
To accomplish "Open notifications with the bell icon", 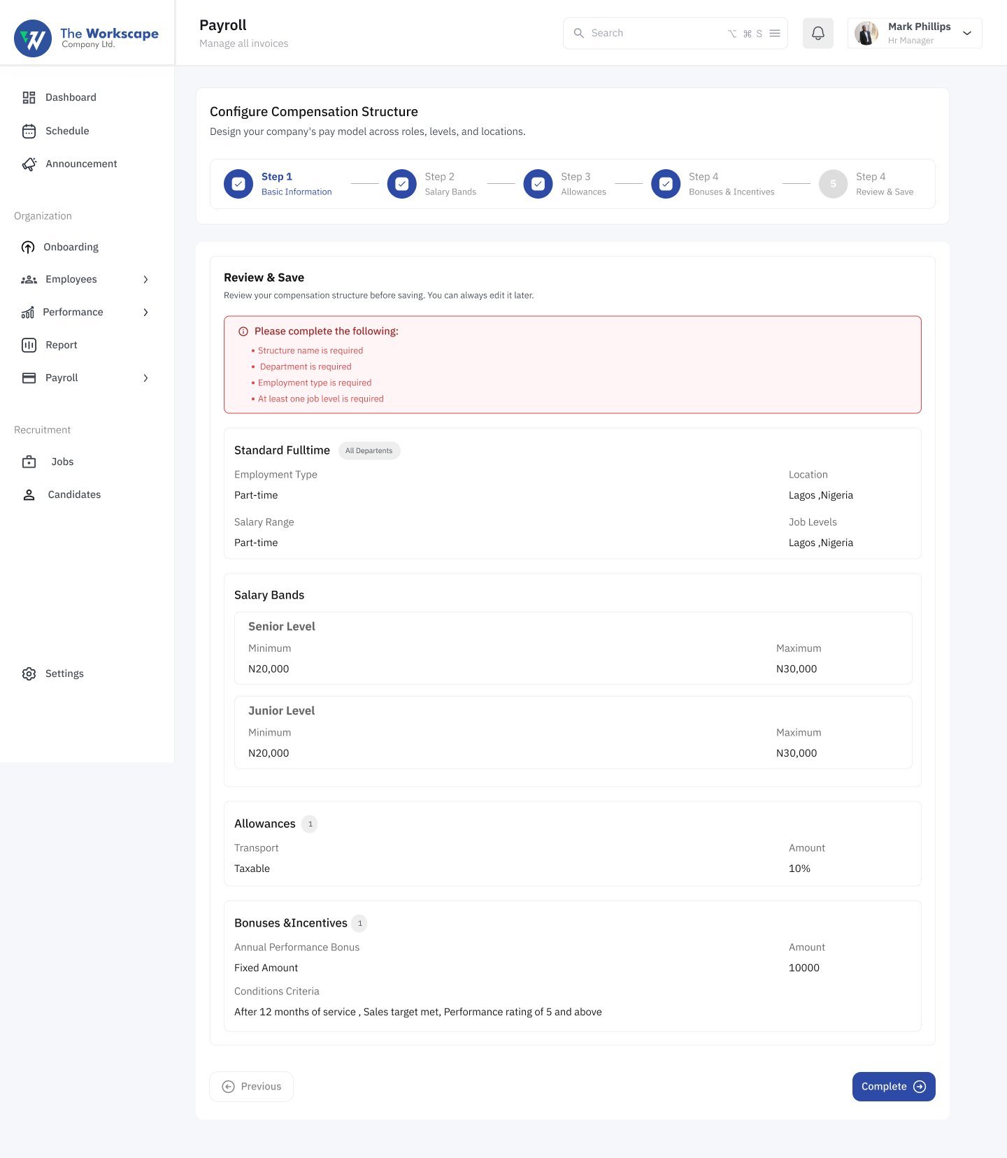I will 818,33.
